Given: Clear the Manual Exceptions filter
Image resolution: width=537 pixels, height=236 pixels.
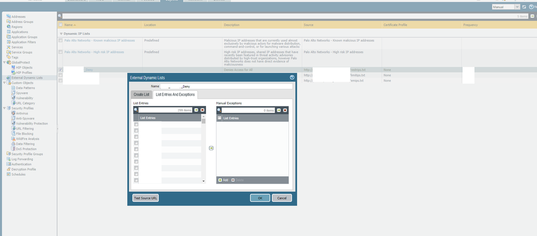Looking at the screenshot, I should click(x=285, y=110).
